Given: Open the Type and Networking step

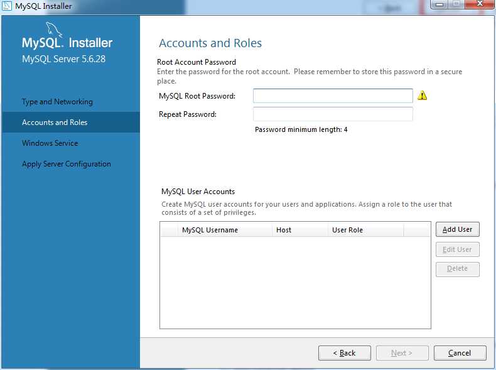Looking at the screenshot, I should point(57,102).
